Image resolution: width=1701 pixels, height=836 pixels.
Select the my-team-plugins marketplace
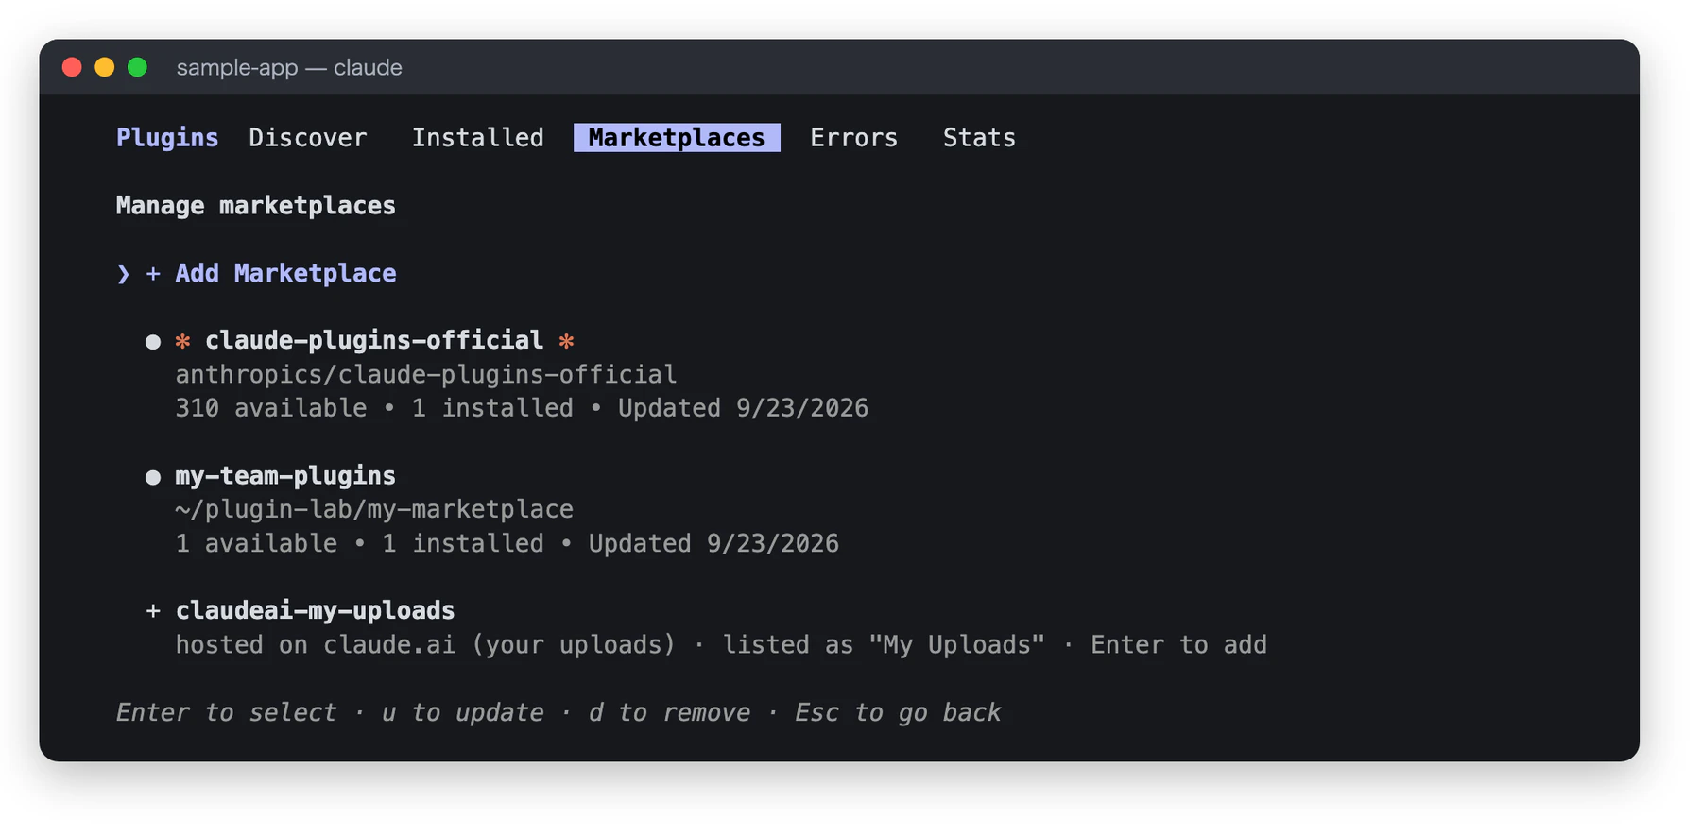click(x=285, y=476)
